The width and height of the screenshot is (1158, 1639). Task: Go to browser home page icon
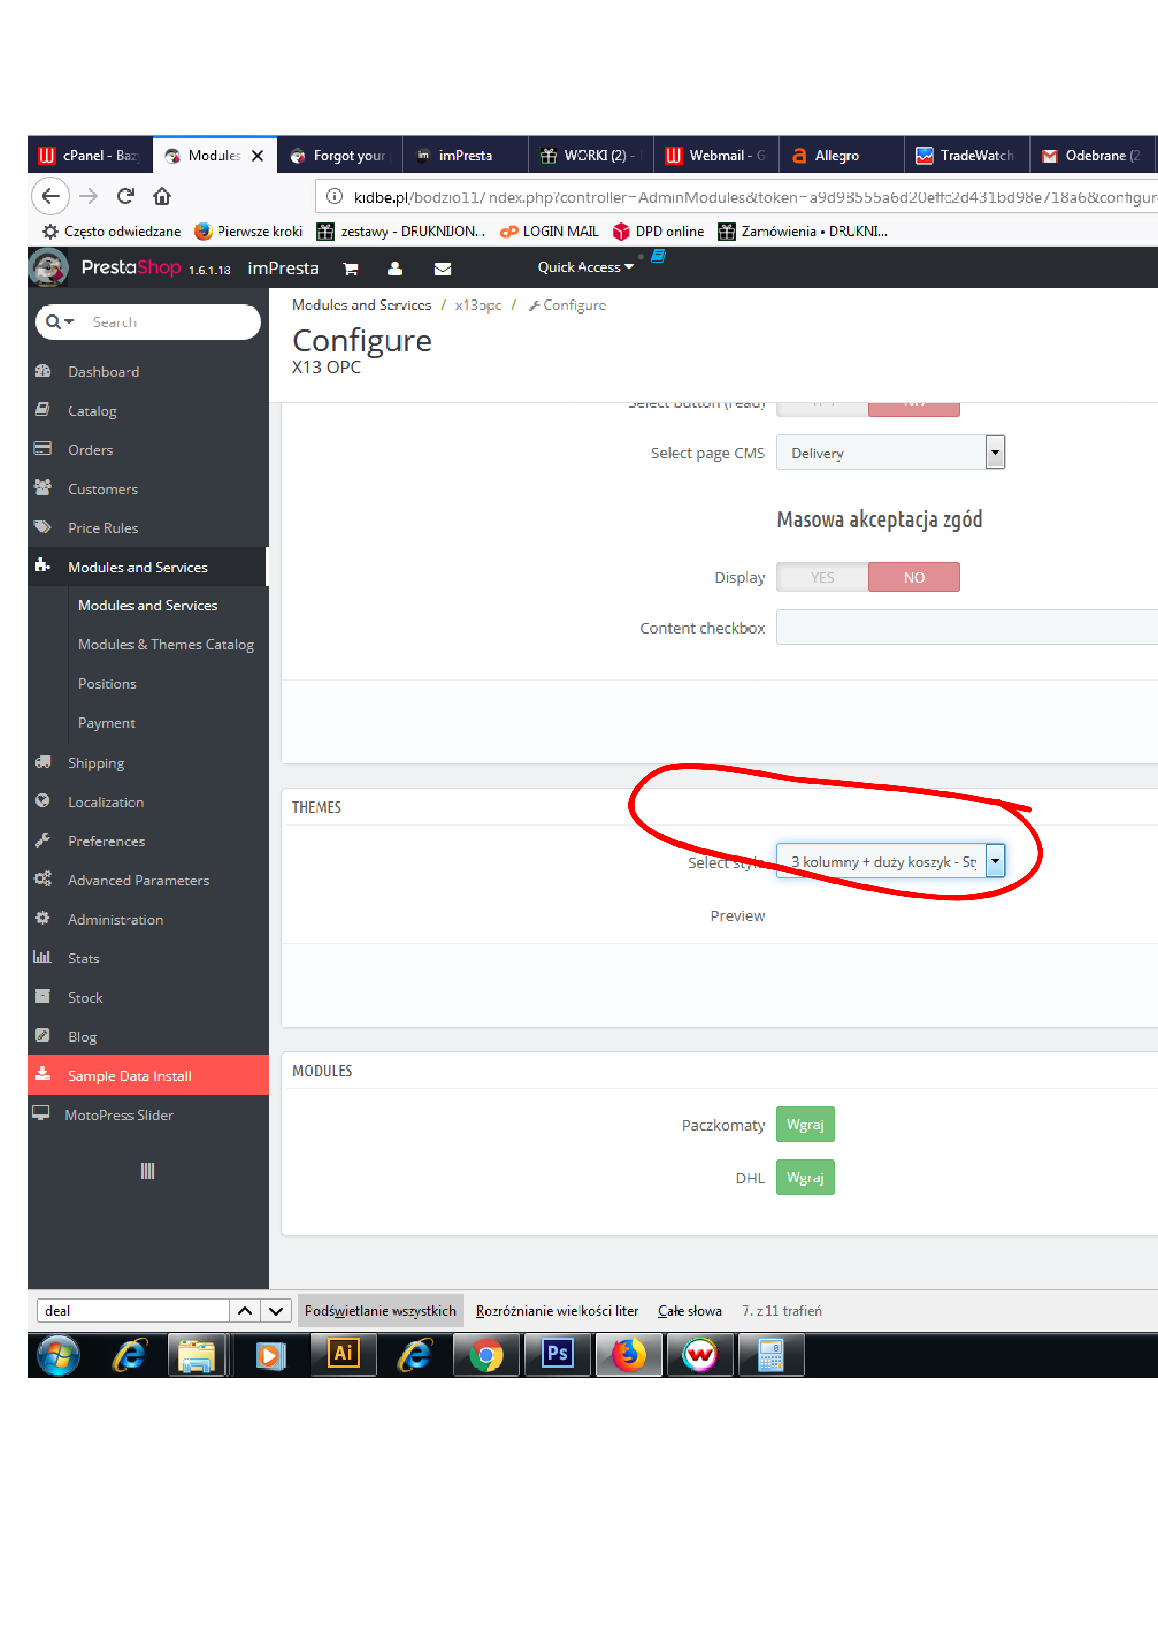coord(162,196)
